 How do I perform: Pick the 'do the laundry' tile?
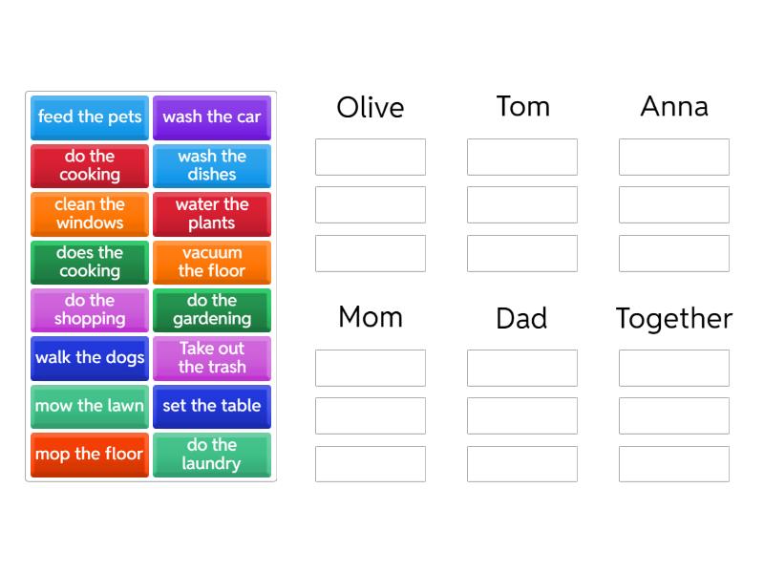point(212,455)
